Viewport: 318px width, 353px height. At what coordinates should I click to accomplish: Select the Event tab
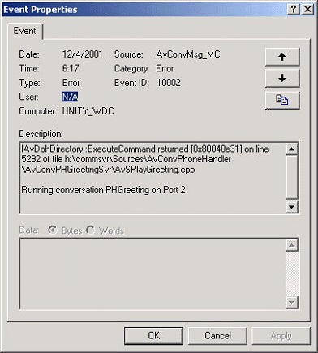coord(25,31)
